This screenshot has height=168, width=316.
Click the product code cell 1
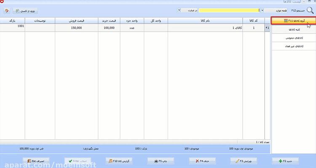click(254, 28)
